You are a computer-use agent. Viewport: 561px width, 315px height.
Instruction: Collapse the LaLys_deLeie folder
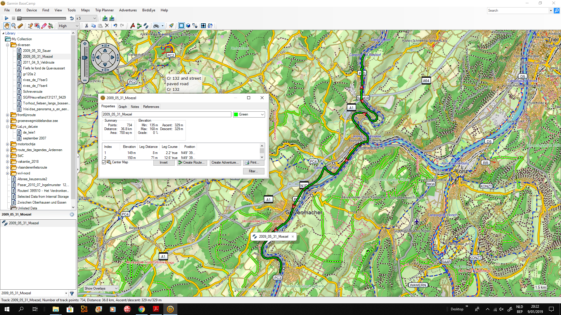point(8,127)
